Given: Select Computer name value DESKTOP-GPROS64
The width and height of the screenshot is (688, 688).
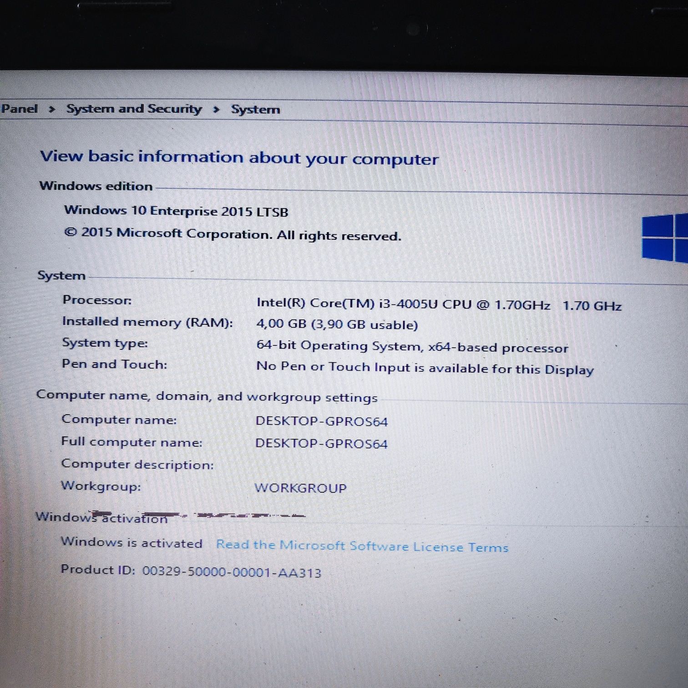Looking at the screenshot, I should click(x=322, y=421).
